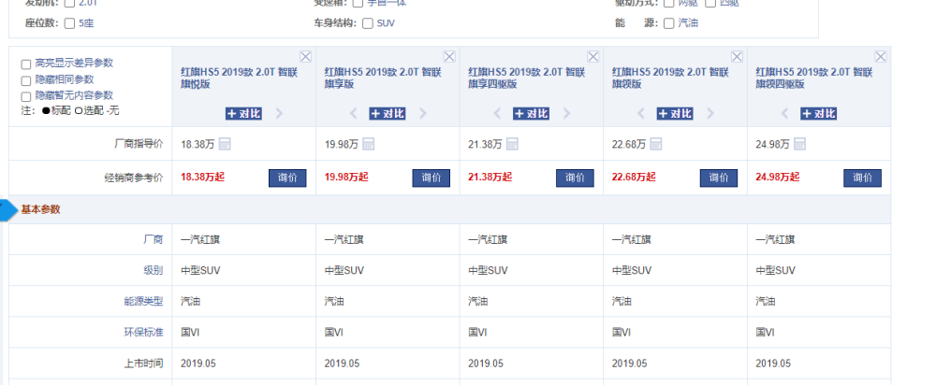Click the 厂商 row label
Screen dimensions: 936x385
point(154,239)
